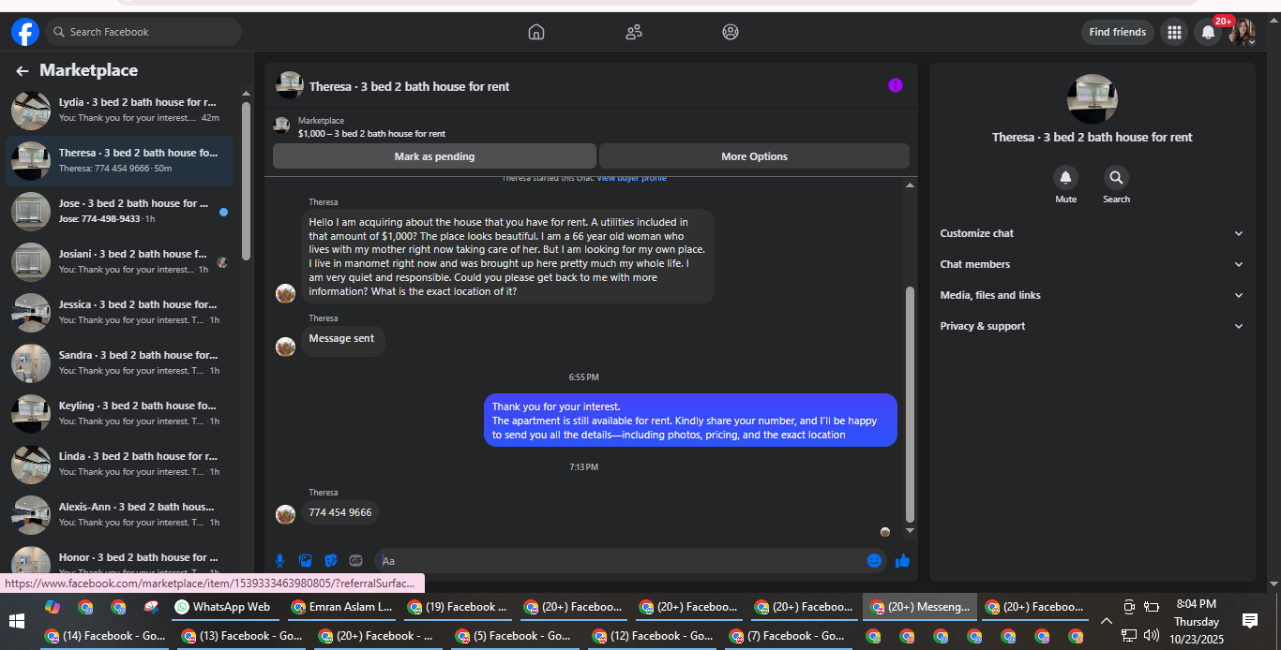
Task: Expand Customize chat section
Action: [x=1092, y=233]
